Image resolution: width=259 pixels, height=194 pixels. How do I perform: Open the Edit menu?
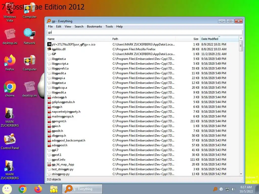click(x=59, y=26)
